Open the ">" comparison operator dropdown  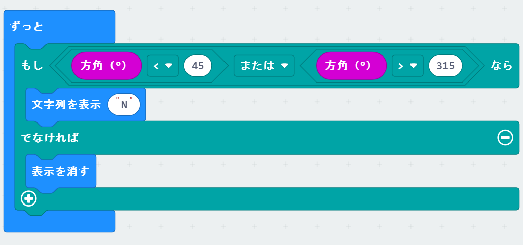point(407,65)
